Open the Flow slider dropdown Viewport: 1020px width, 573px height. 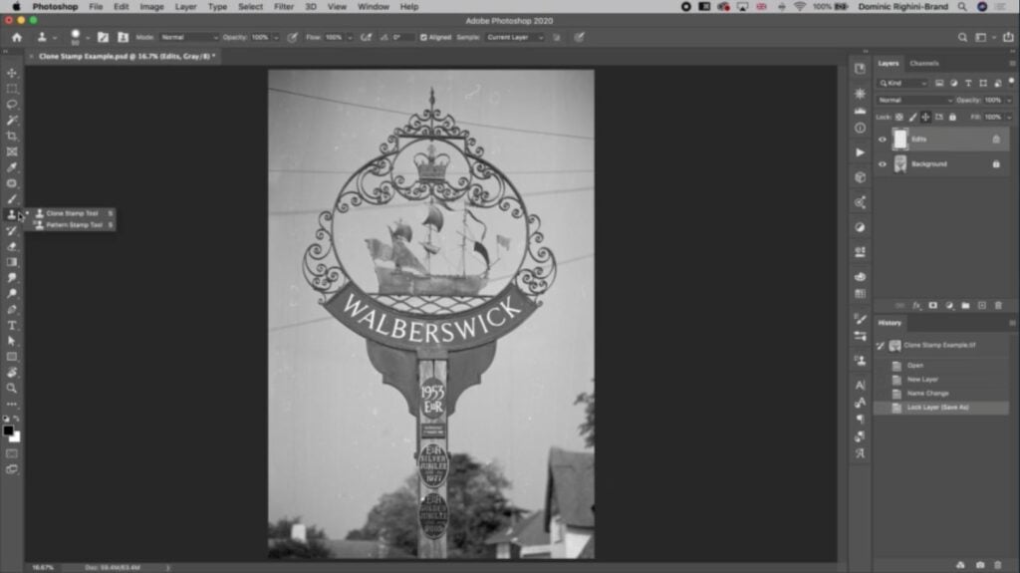coord(350,37)
